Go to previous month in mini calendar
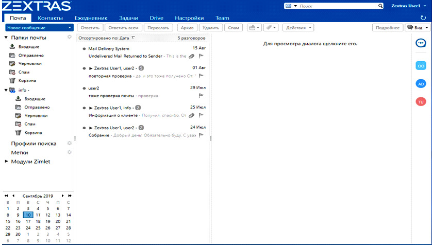This screenshot has height=245, width=432. 13,196
